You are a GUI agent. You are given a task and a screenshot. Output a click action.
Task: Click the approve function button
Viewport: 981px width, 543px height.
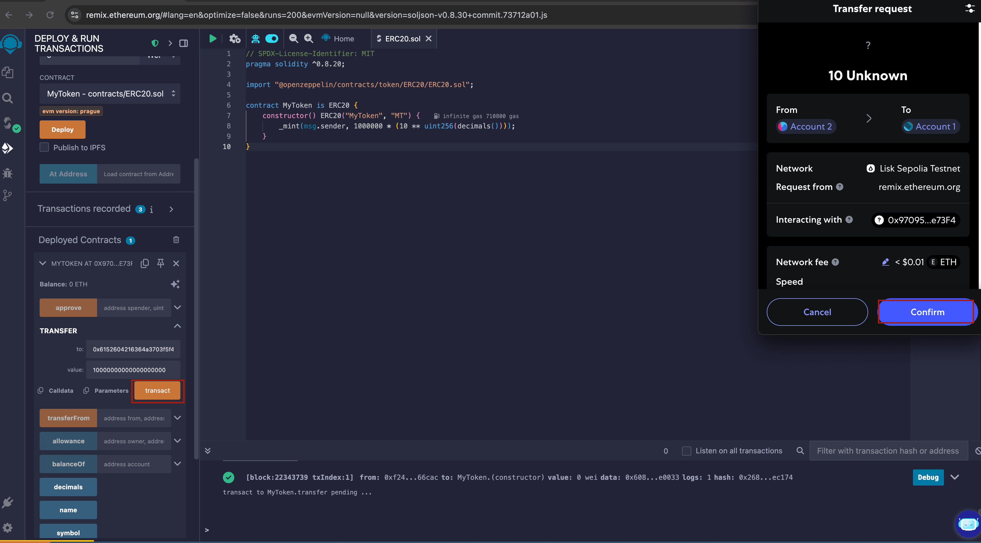(x=68, y=307)
